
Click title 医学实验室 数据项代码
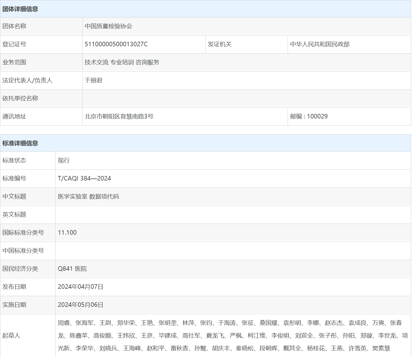[88, 197]
